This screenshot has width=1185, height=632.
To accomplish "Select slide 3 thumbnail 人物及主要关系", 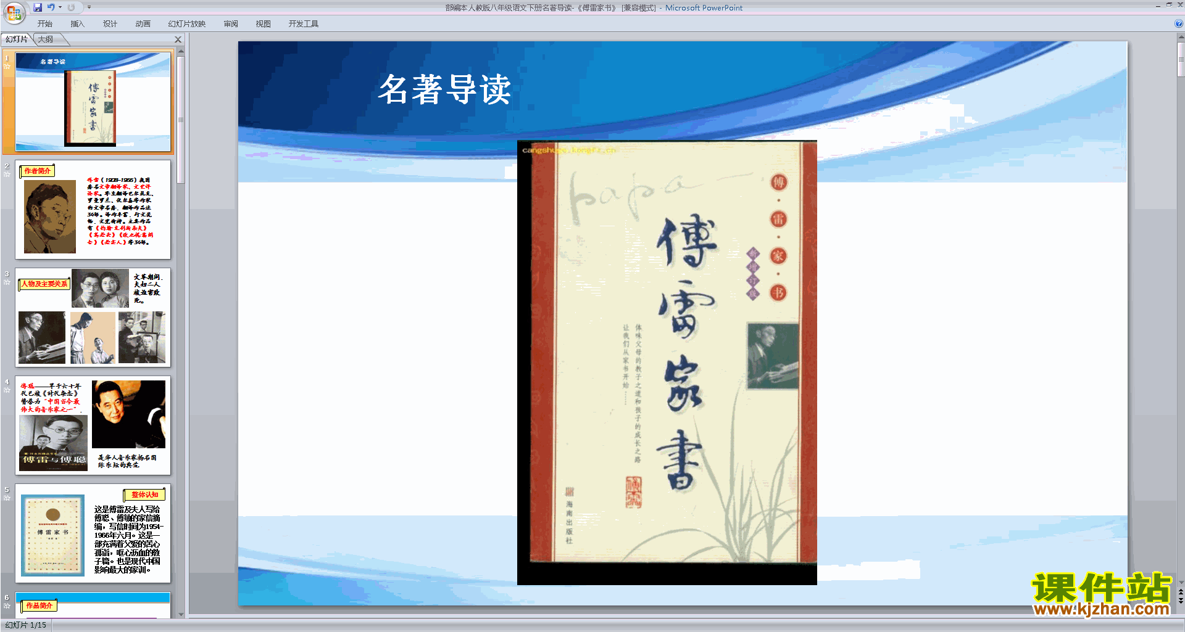I will coord(93,318).
